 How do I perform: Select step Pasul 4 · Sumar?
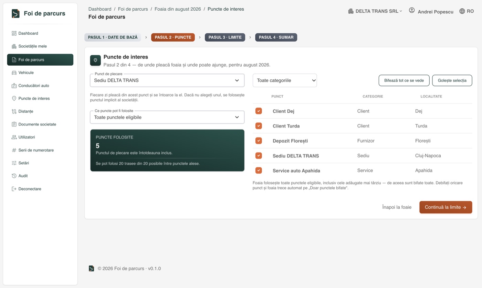click(x=276, y=37)
